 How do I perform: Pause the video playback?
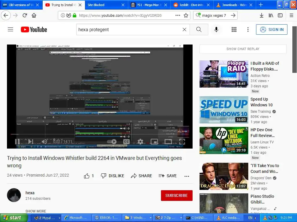[x=17, y=141]
